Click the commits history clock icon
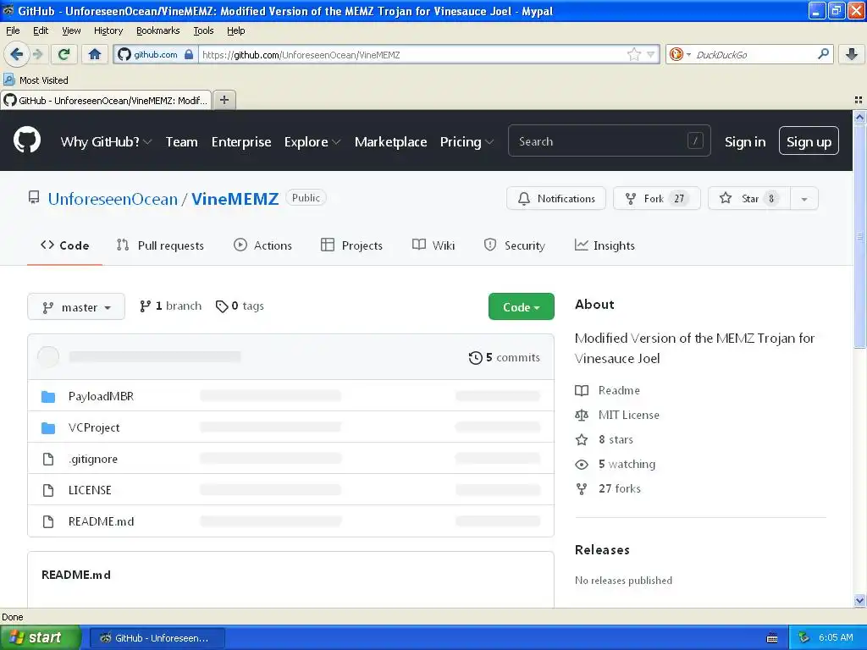 click(475, 358)
